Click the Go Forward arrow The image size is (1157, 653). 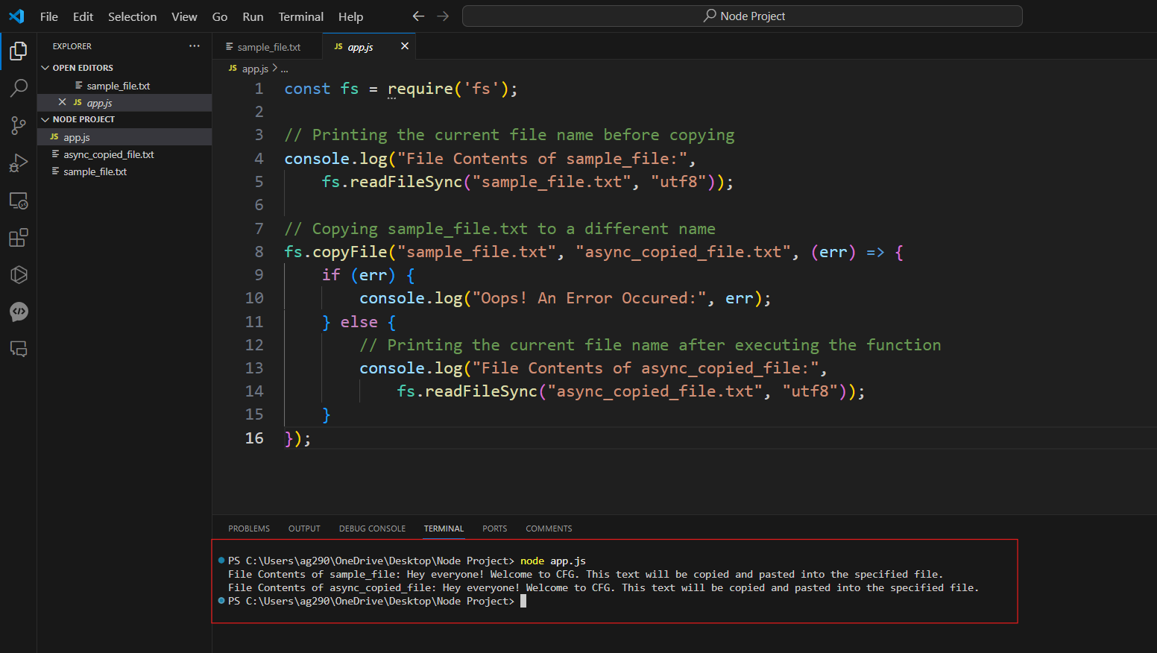coord(443,16)
